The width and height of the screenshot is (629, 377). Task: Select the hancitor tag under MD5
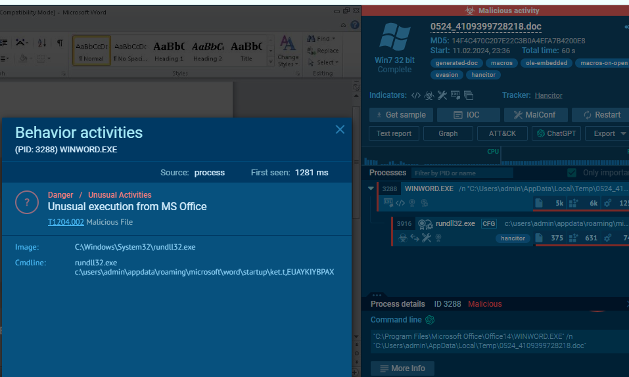click(483, 75)
